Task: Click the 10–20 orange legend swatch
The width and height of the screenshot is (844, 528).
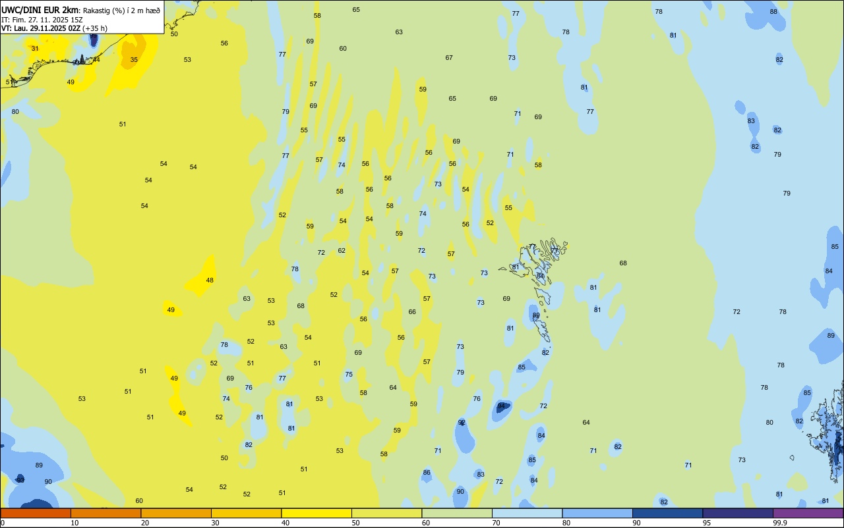Action: pyautogui.click(x=105, y=513)
